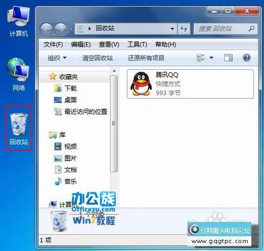Open the 帮助(H) menu
The image size is (264, 251).
(x=165, y=44)
